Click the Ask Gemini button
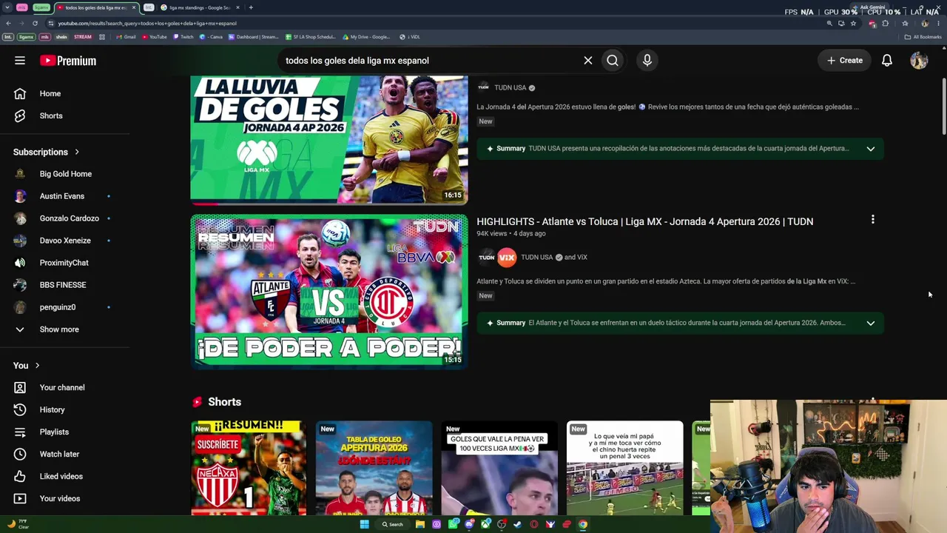 coord(869,7)
